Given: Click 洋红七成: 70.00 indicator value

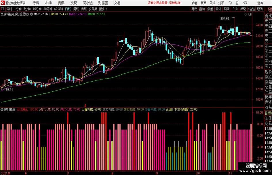Looking at the screenshot, I should [70, 109].
